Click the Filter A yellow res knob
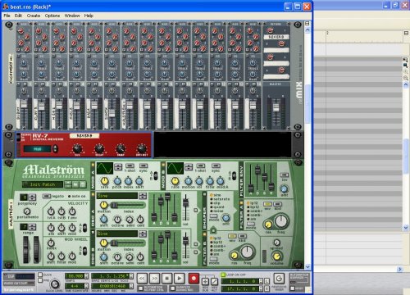This screenshot has width=410, height=295. 268,225
